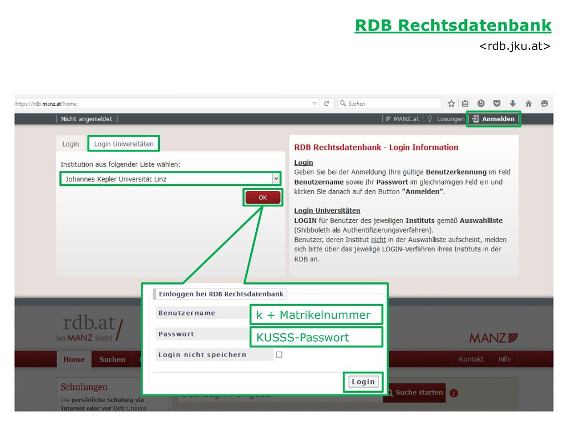Go to the browser home page icon
The image size is (568, 426).
coord(529,104)
